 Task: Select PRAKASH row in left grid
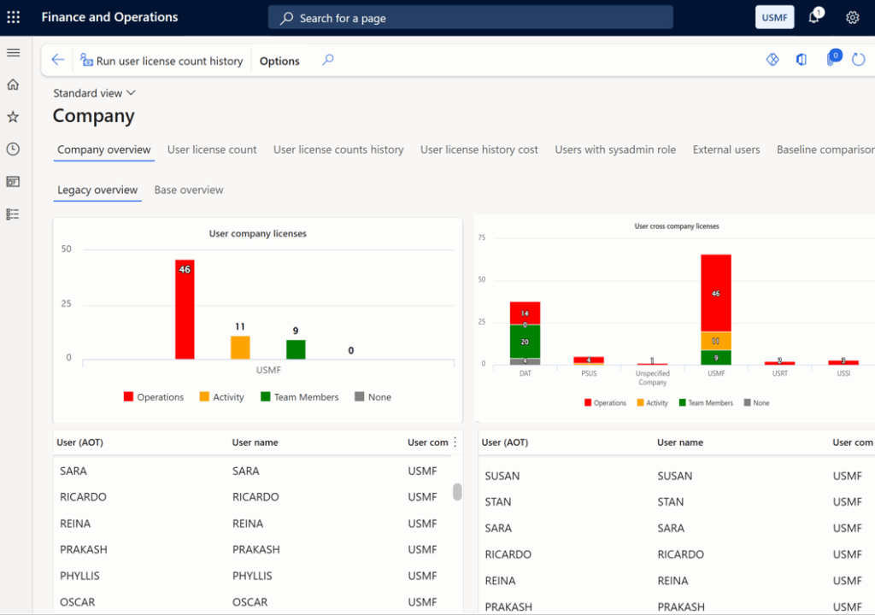[x=253, y=550]
